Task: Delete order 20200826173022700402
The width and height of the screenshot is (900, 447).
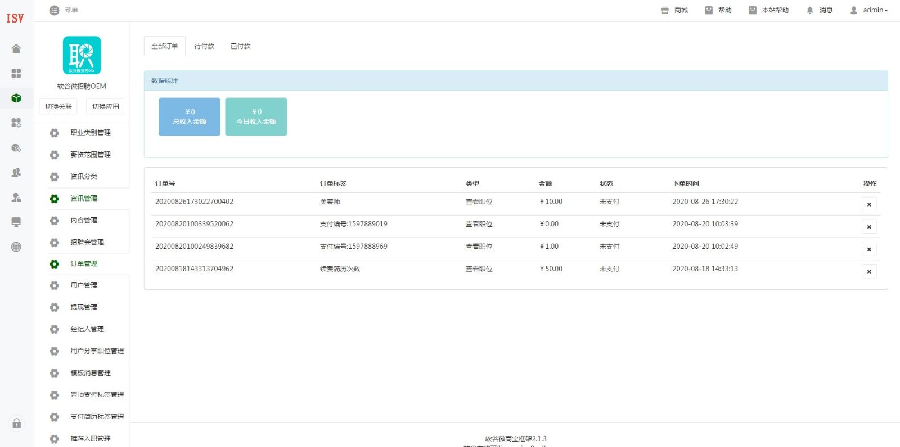Action: pos(869,204)
